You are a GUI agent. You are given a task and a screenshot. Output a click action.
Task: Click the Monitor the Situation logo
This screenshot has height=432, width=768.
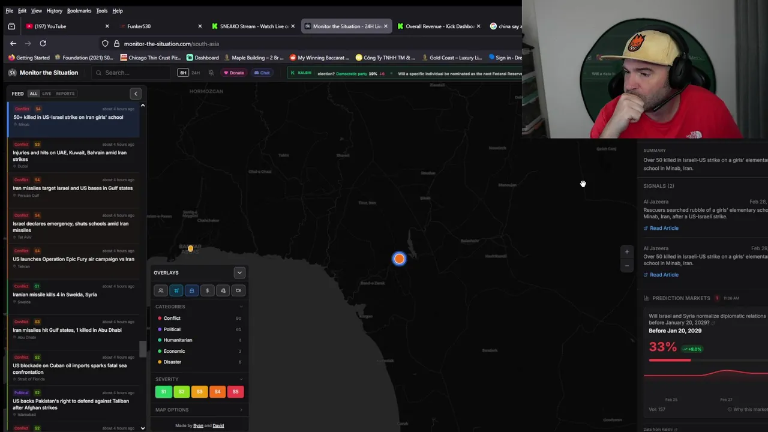[43, 73]
